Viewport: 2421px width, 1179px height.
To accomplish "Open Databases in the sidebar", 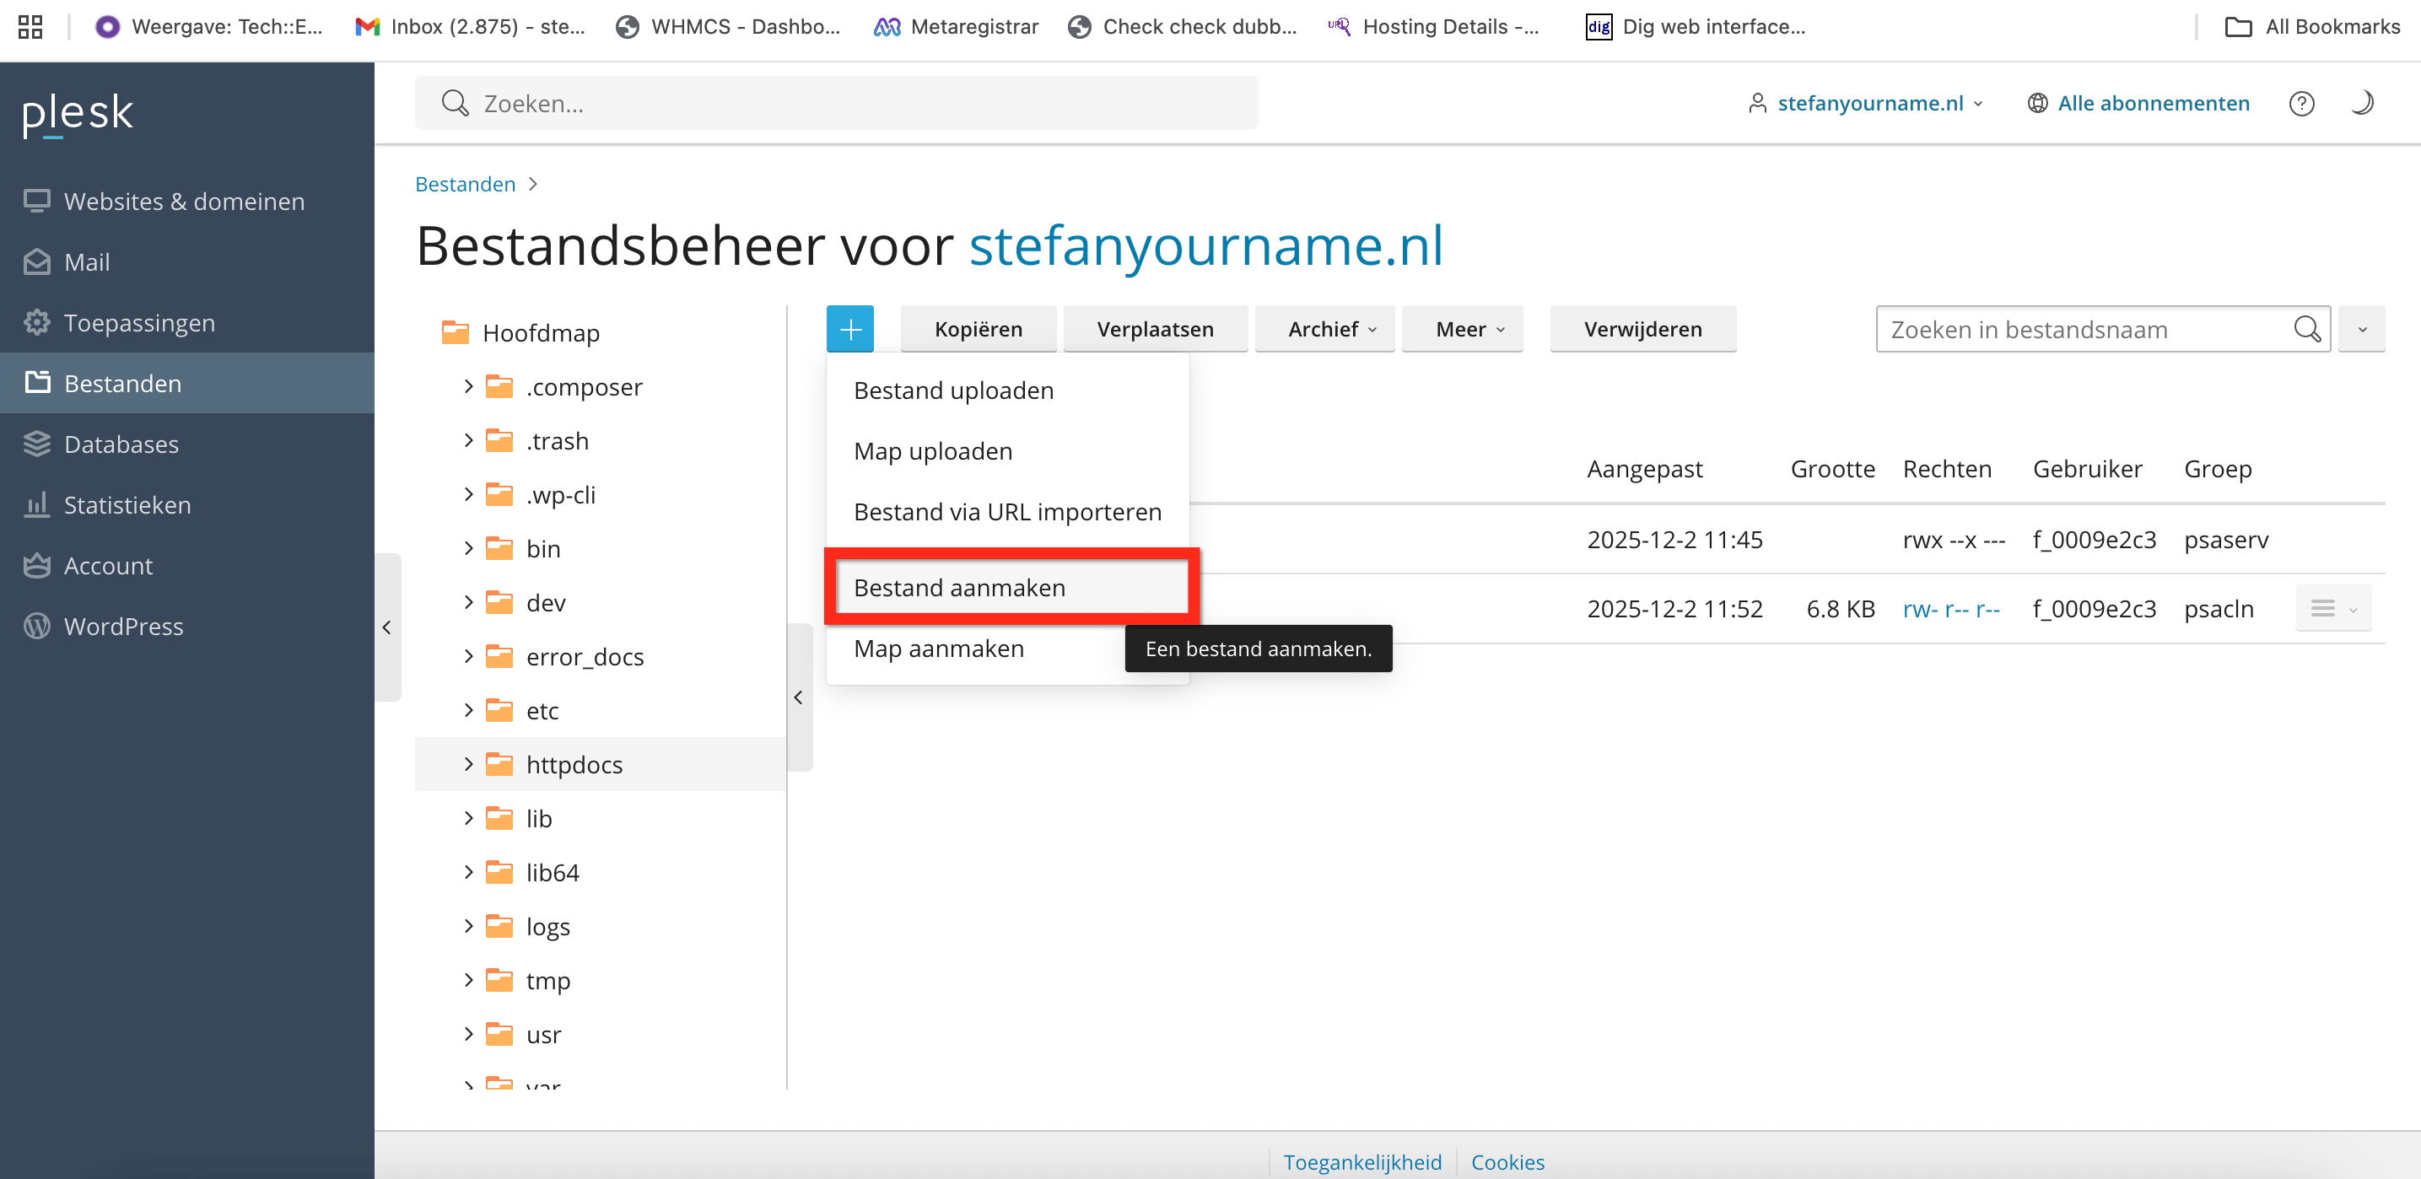I will pos(121,444).
